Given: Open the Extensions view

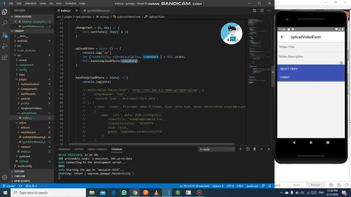Looking at the screenshot, I should tap(4, 57).
